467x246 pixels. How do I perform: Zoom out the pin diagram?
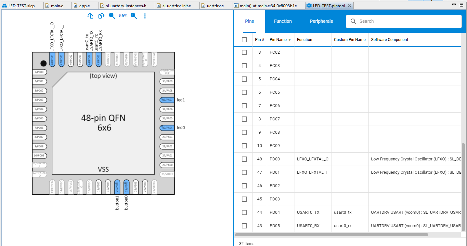pyautogui.click(x=112, y=16)
